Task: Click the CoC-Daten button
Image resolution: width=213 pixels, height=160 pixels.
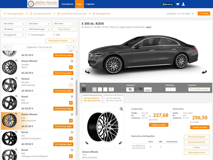Action: 204,14
